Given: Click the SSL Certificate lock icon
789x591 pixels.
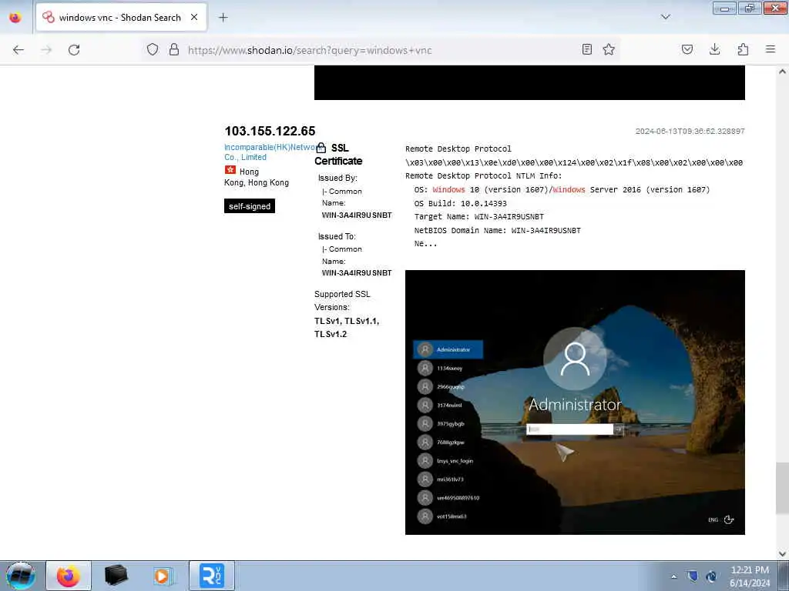Looking at the screenshot, I should point(321,148).
